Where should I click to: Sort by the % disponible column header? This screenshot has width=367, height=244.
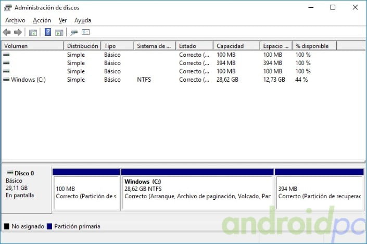[x=314, y=46]
